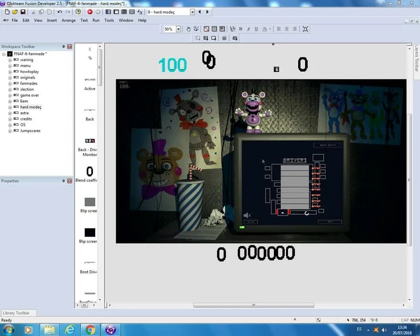Open the File menu
The image size is (420, 336).
point(15,21)
